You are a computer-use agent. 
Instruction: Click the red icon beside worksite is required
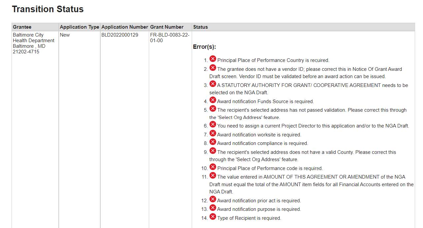tap(213, 133)
